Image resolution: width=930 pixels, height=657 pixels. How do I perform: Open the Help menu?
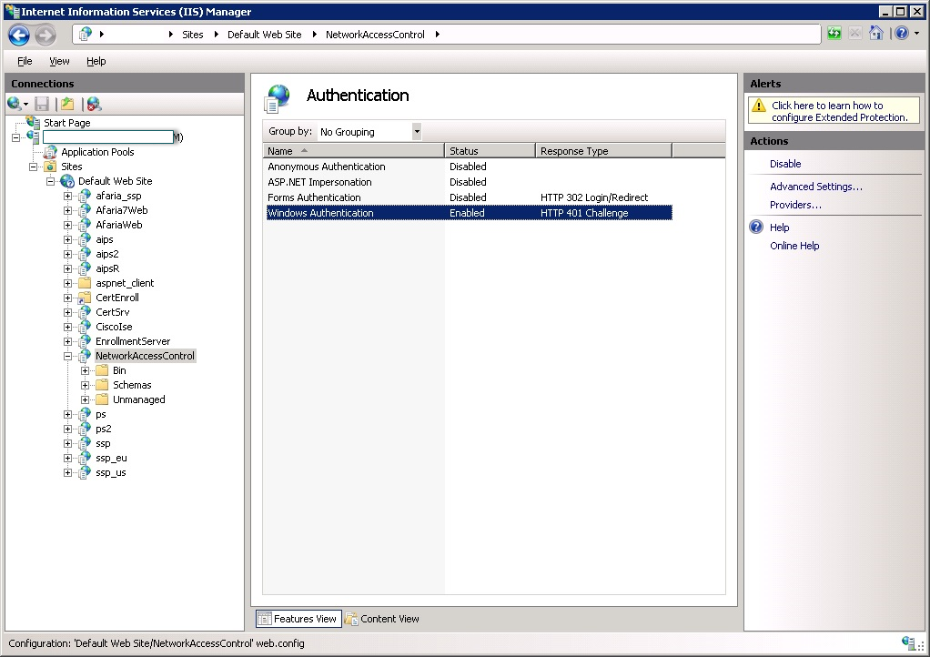point(96,61)
